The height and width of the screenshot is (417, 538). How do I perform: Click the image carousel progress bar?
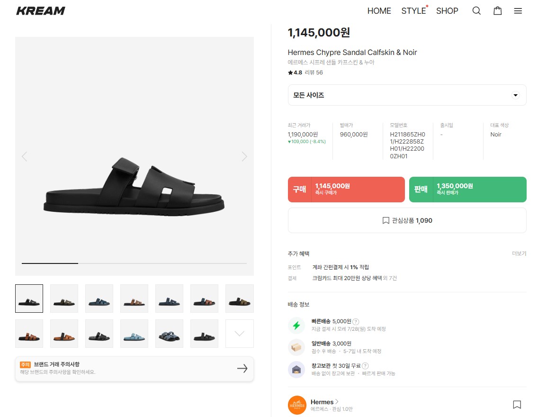coord(134,263)
